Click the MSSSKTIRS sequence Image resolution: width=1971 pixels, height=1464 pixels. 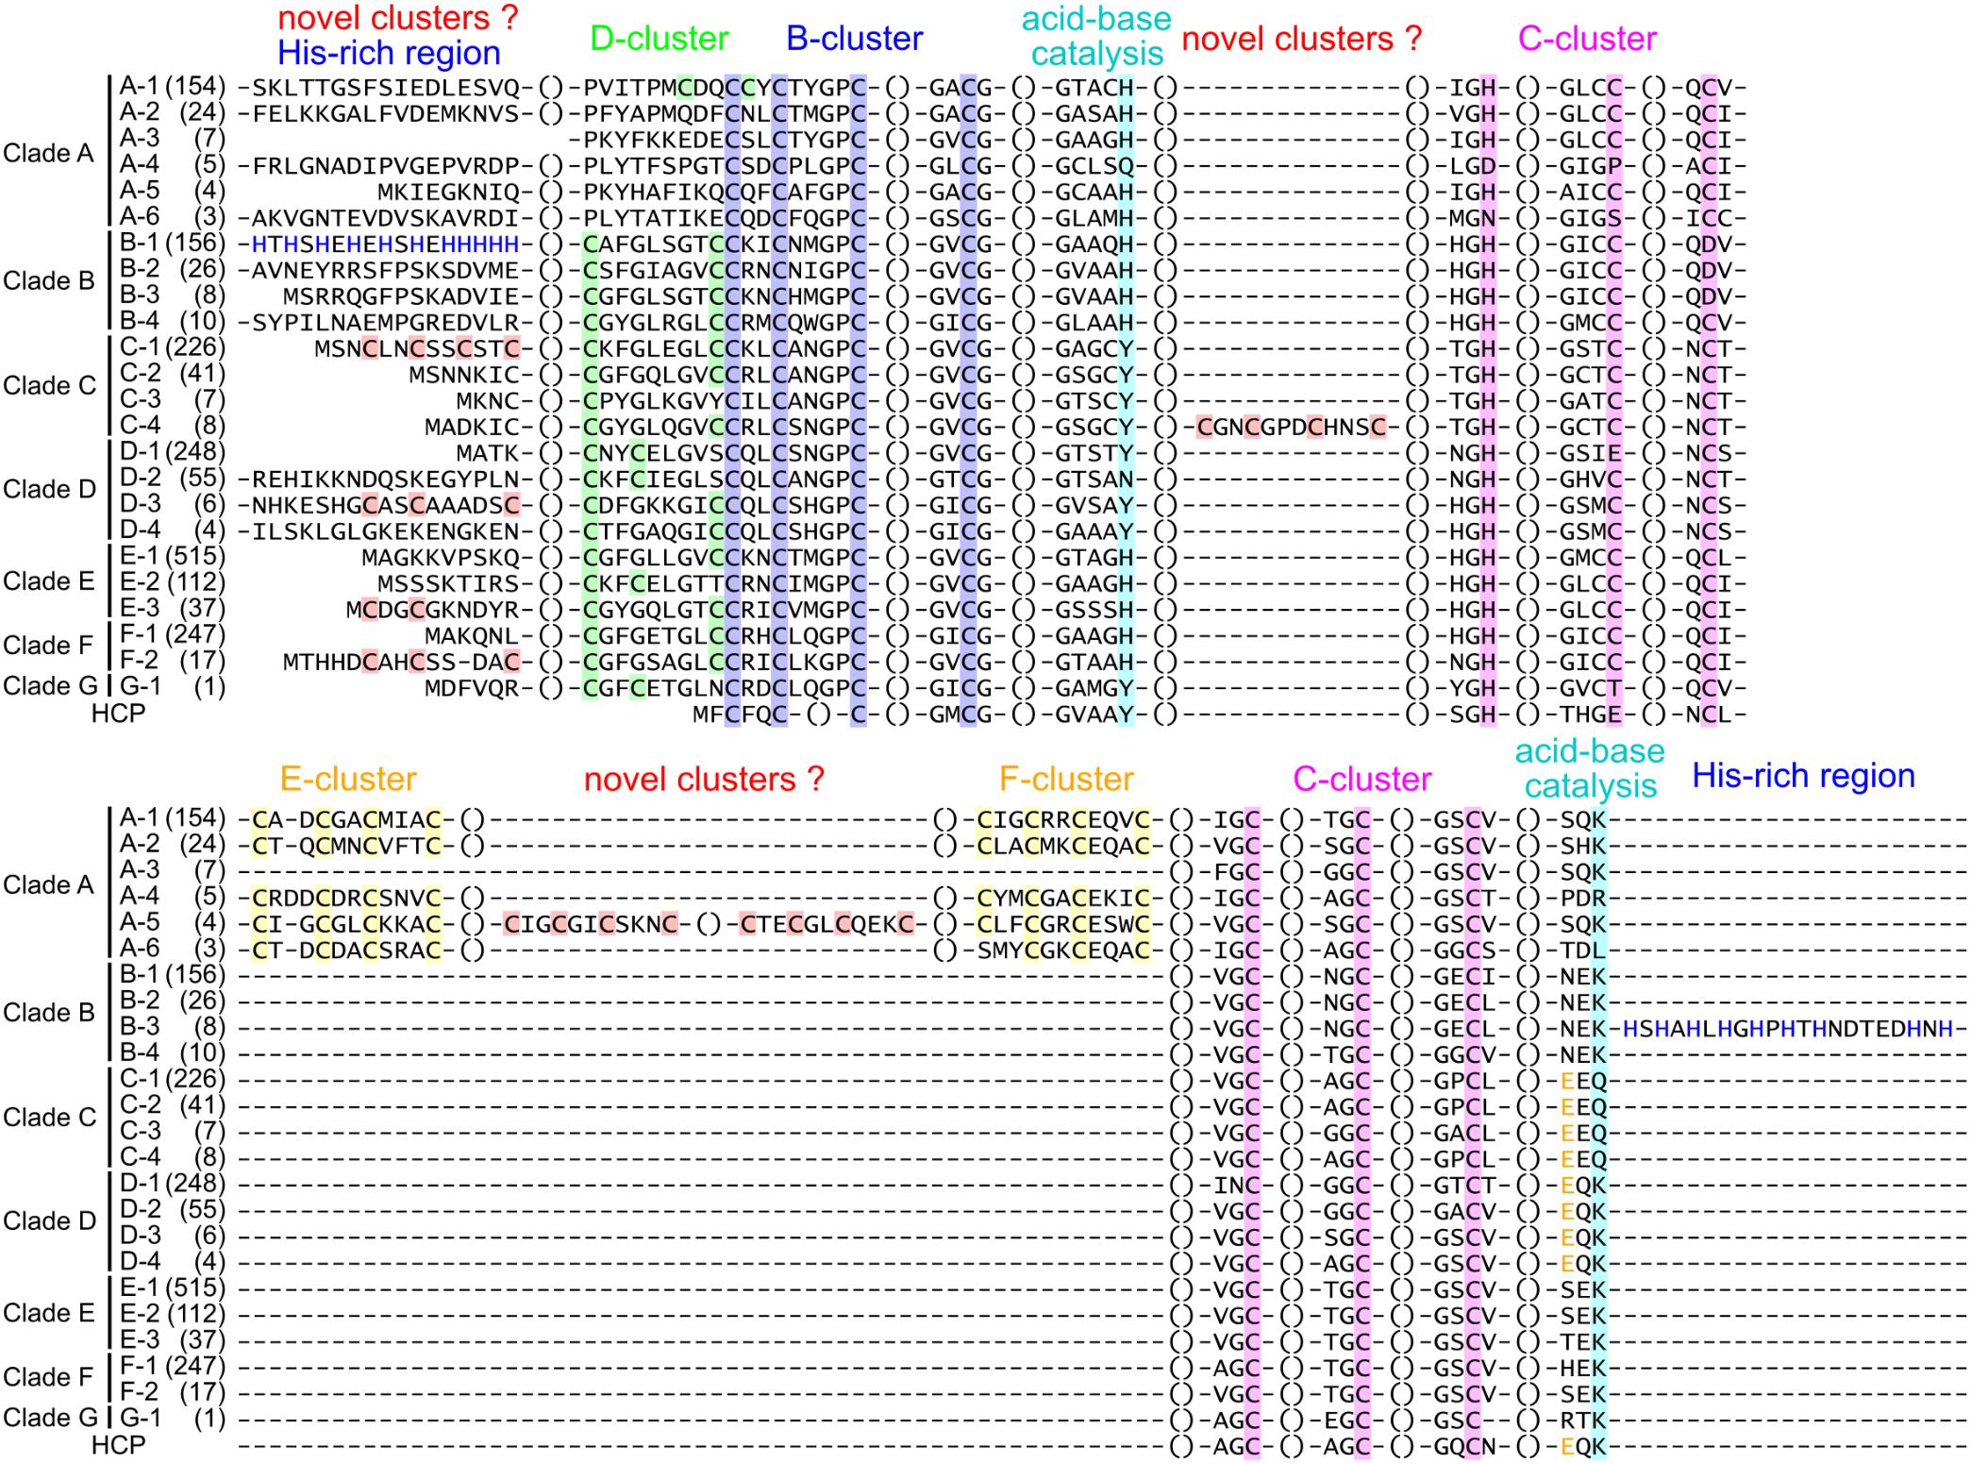click(449, 584)
